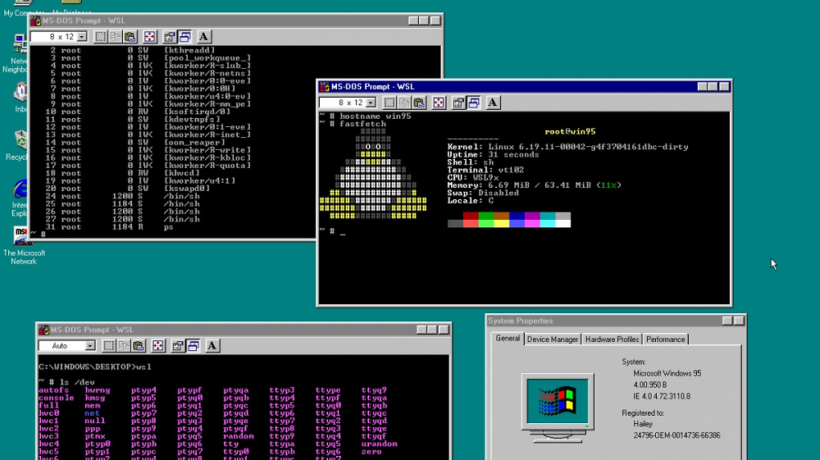820x460 pixels.
Task: Click Font 'A' button in fastfetch window
Action: point(493,102)
